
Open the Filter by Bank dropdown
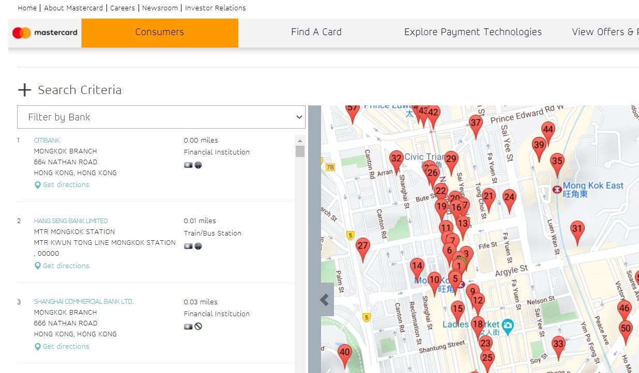click(161, 117)
